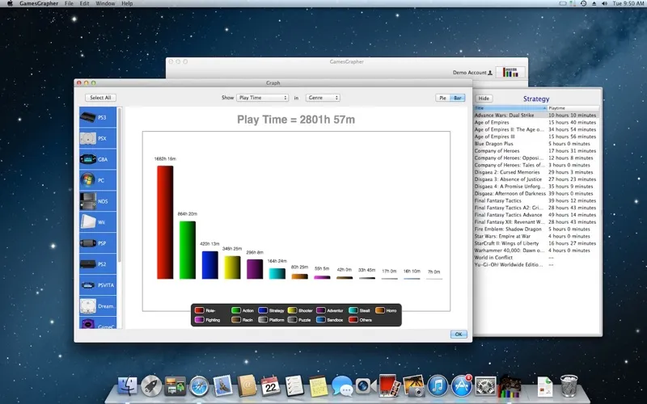Sort list by Playtime column header
The image size is (647, 404).
[x=573, y=108]
